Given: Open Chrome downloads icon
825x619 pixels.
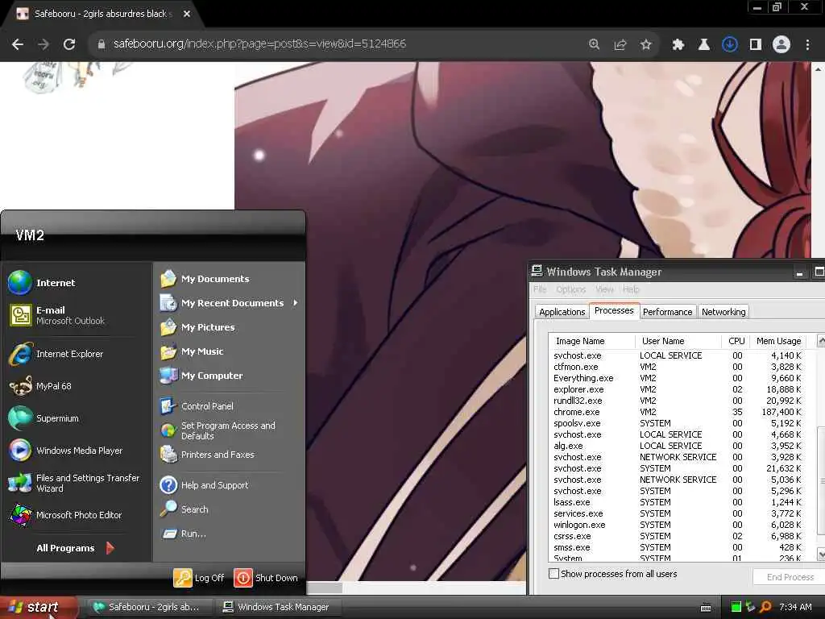Looking at the screenshot, I should pyautogui.click(x=730, y=44).
